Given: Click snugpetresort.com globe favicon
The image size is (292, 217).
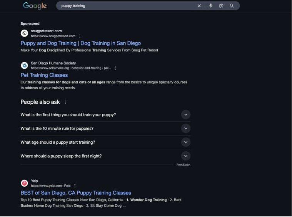Looking at the screenshot, I should pyautogui.click(x=24, y=33).
